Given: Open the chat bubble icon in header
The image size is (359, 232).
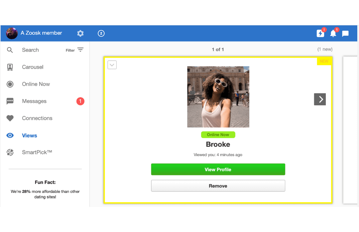Looking at the screenshot, I should (345, 33).
